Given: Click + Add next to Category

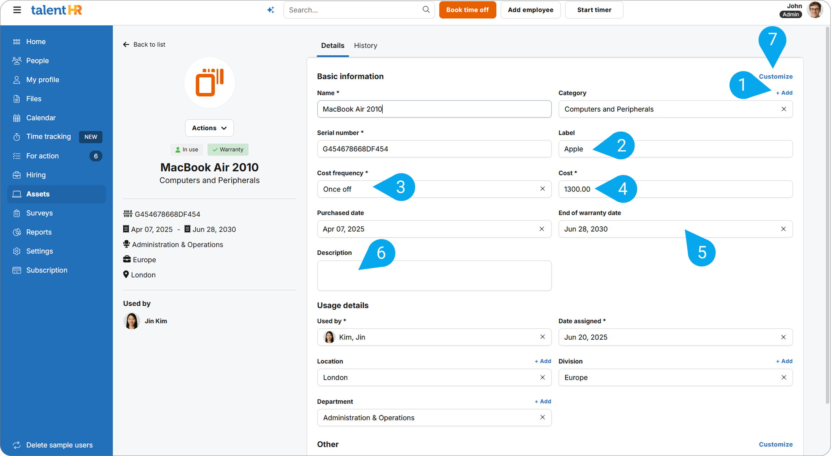Looking at the screenshot, I should (x=784, y=93).
